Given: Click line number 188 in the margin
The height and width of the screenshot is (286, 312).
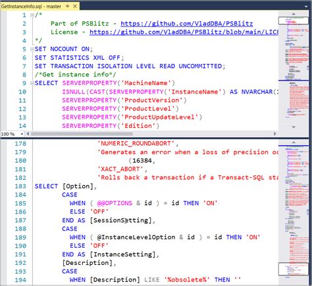Looking at the screenshot, I should [x=20, y=229].
